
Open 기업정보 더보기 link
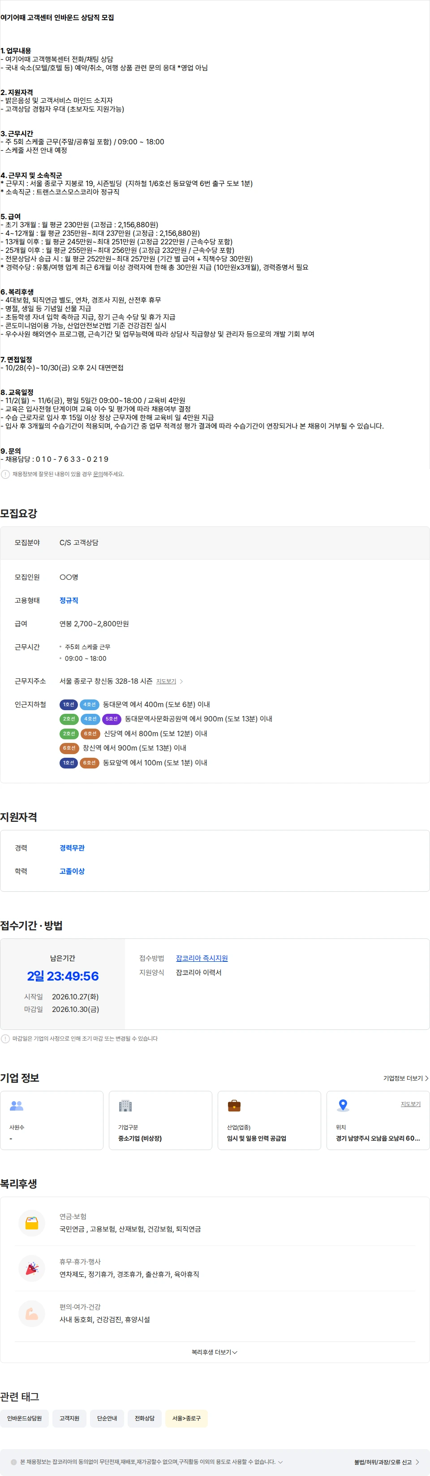point(405,1078)
